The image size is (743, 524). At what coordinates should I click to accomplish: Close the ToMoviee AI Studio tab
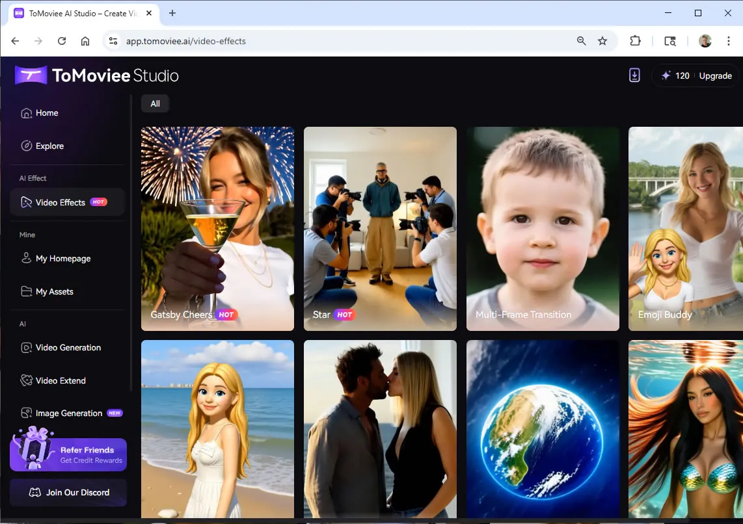point(149,13)
